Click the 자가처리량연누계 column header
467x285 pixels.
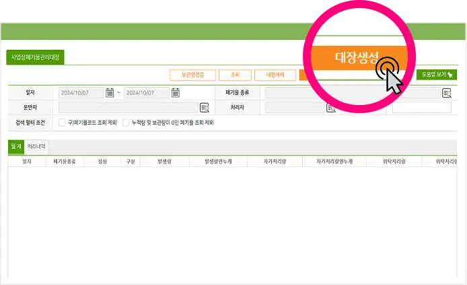pyautogui.click(x=334, y=161)
